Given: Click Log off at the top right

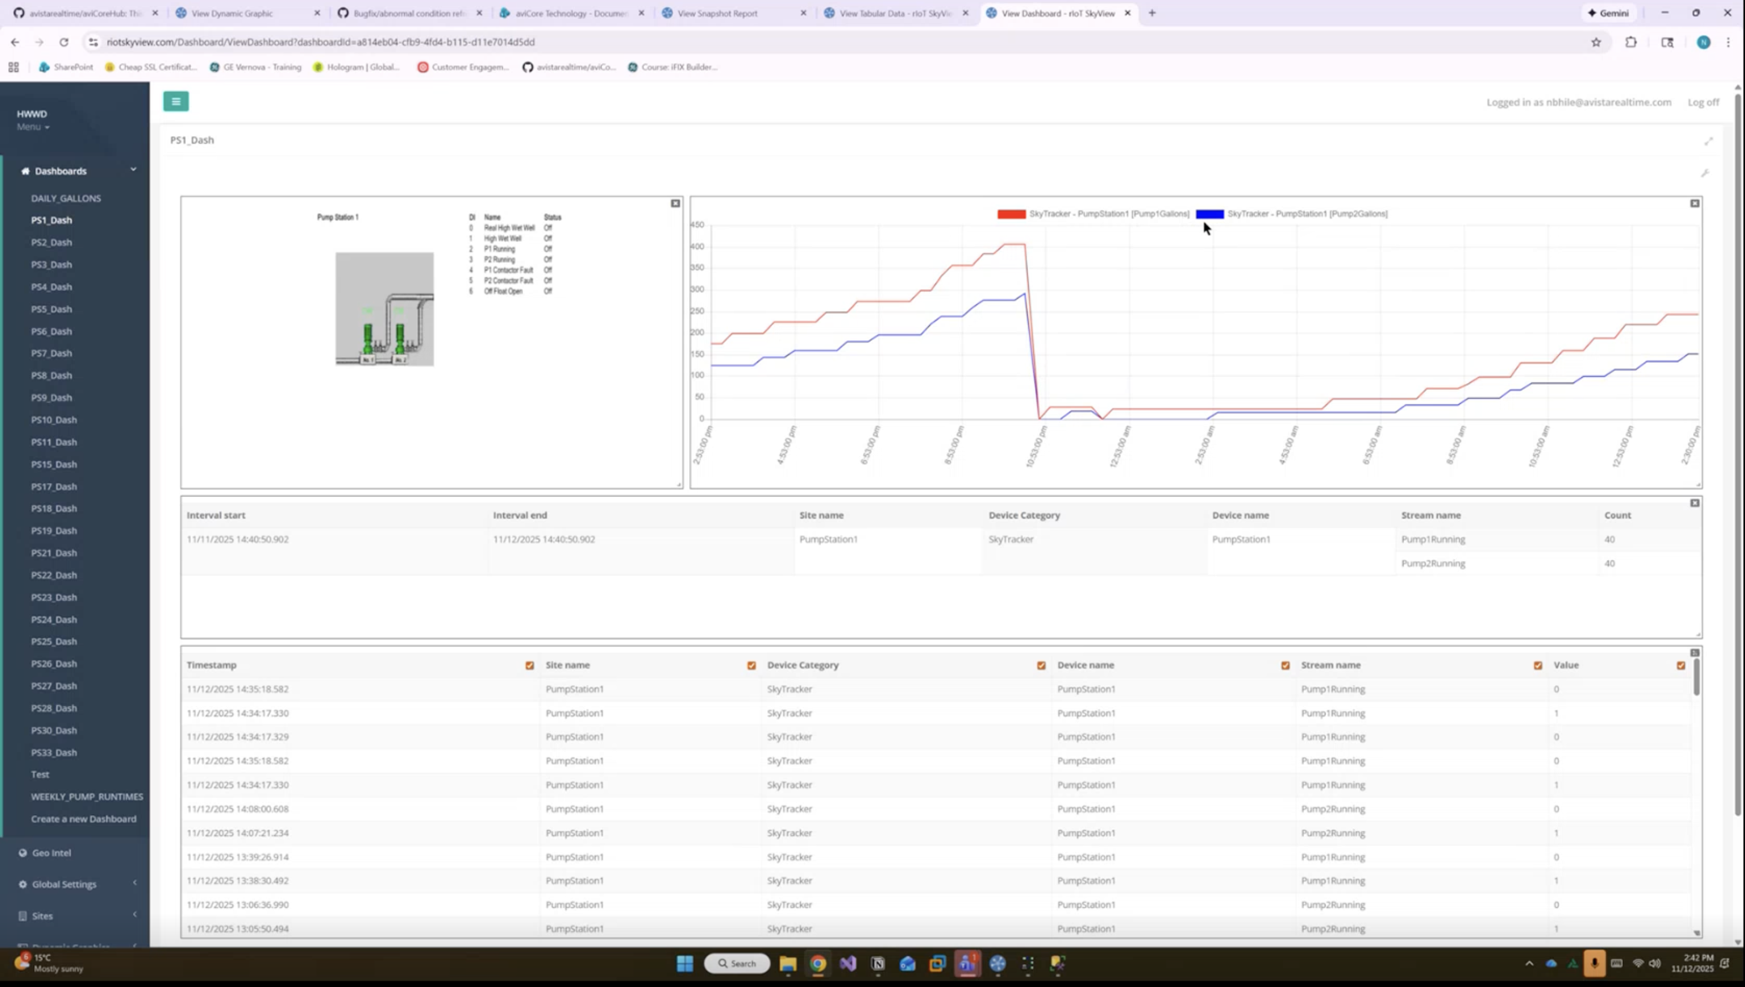Looking at the screenshot, I should point(1704,102).
